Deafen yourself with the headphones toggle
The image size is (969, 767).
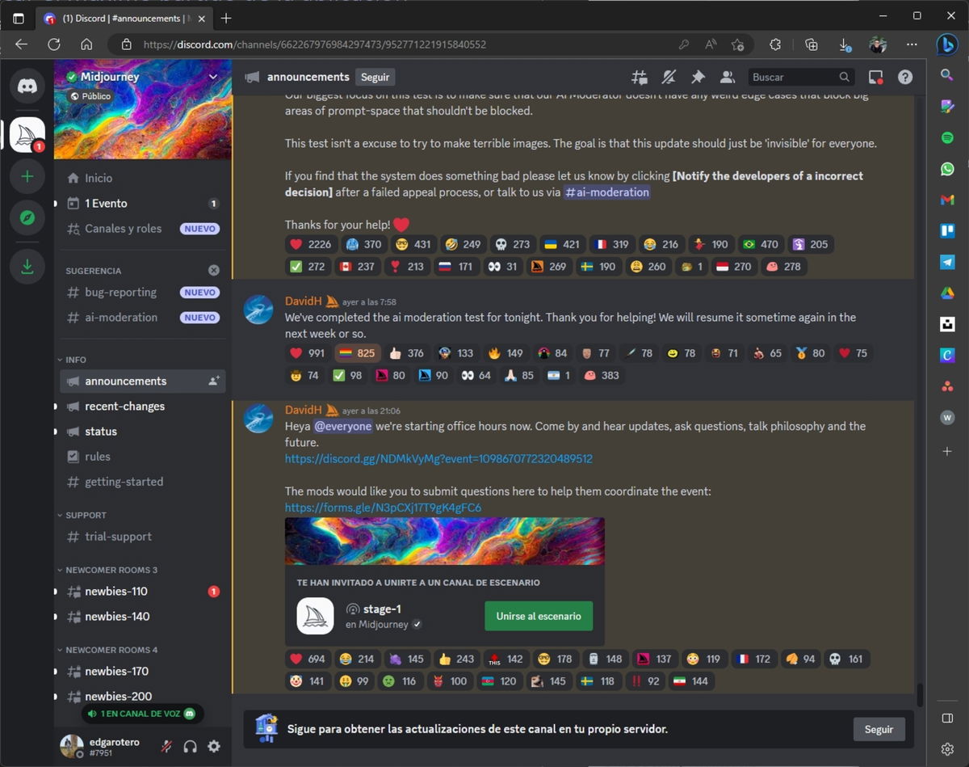pos(191,746)
